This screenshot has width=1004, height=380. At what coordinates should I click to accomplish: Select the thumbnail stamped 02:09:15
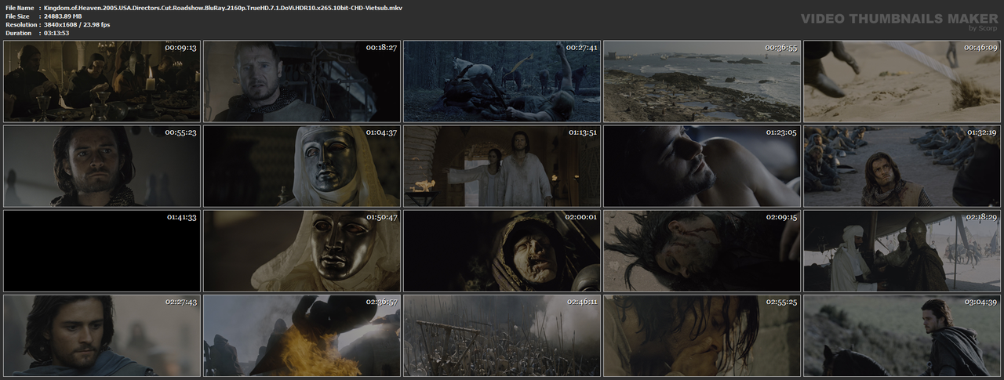(702, 251)
